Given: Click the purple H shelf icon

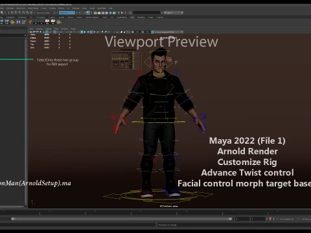Looking at the screenshot, I should (18, 22).
